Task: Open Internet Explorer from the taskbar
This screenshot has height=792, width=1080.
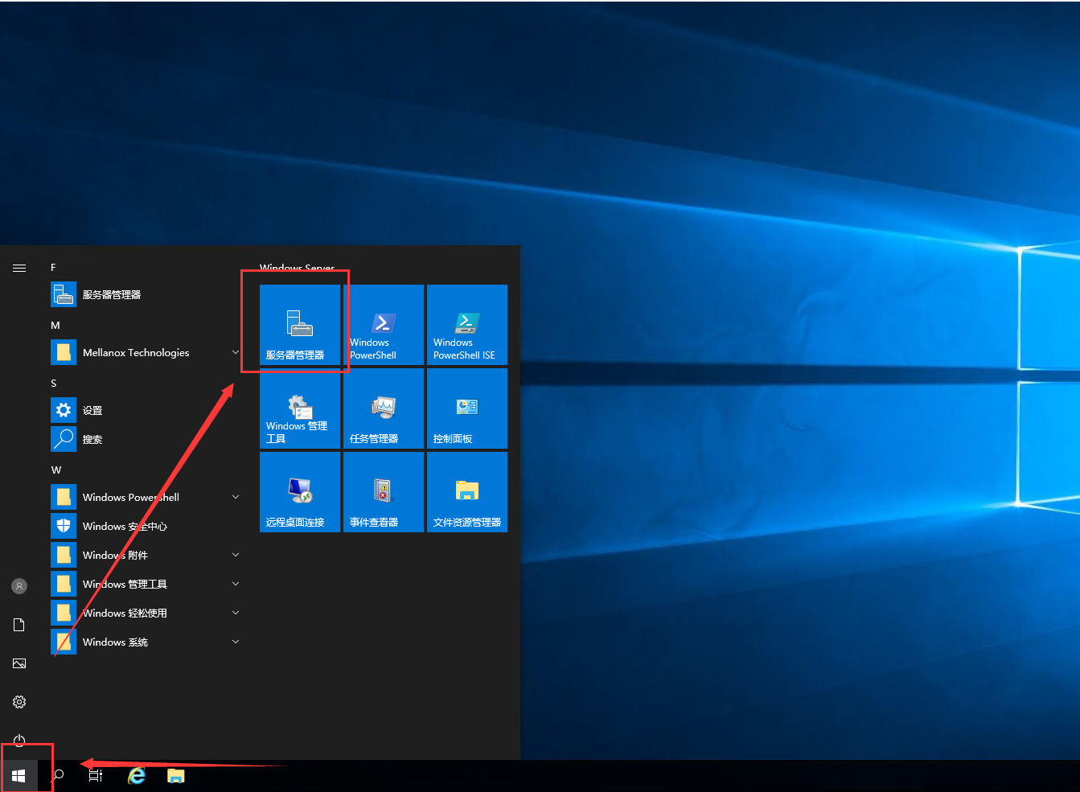Action: tap(136, 775)
